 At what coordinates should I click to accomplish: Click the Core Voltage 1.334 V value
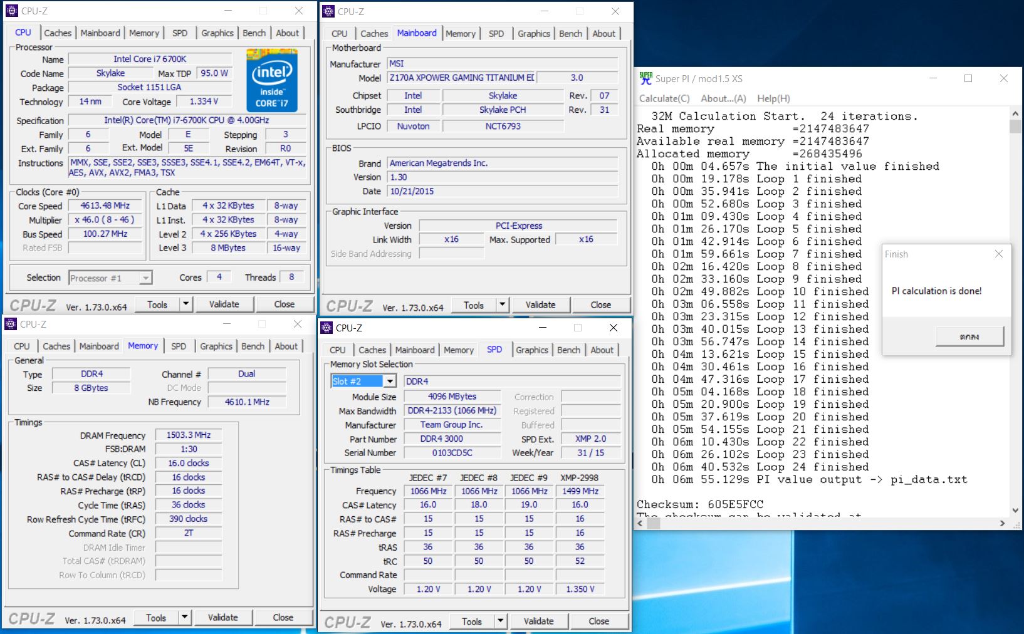coord(204,101)
